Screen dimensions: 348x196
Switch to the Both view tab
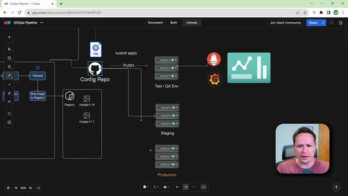tap(173, 23)
